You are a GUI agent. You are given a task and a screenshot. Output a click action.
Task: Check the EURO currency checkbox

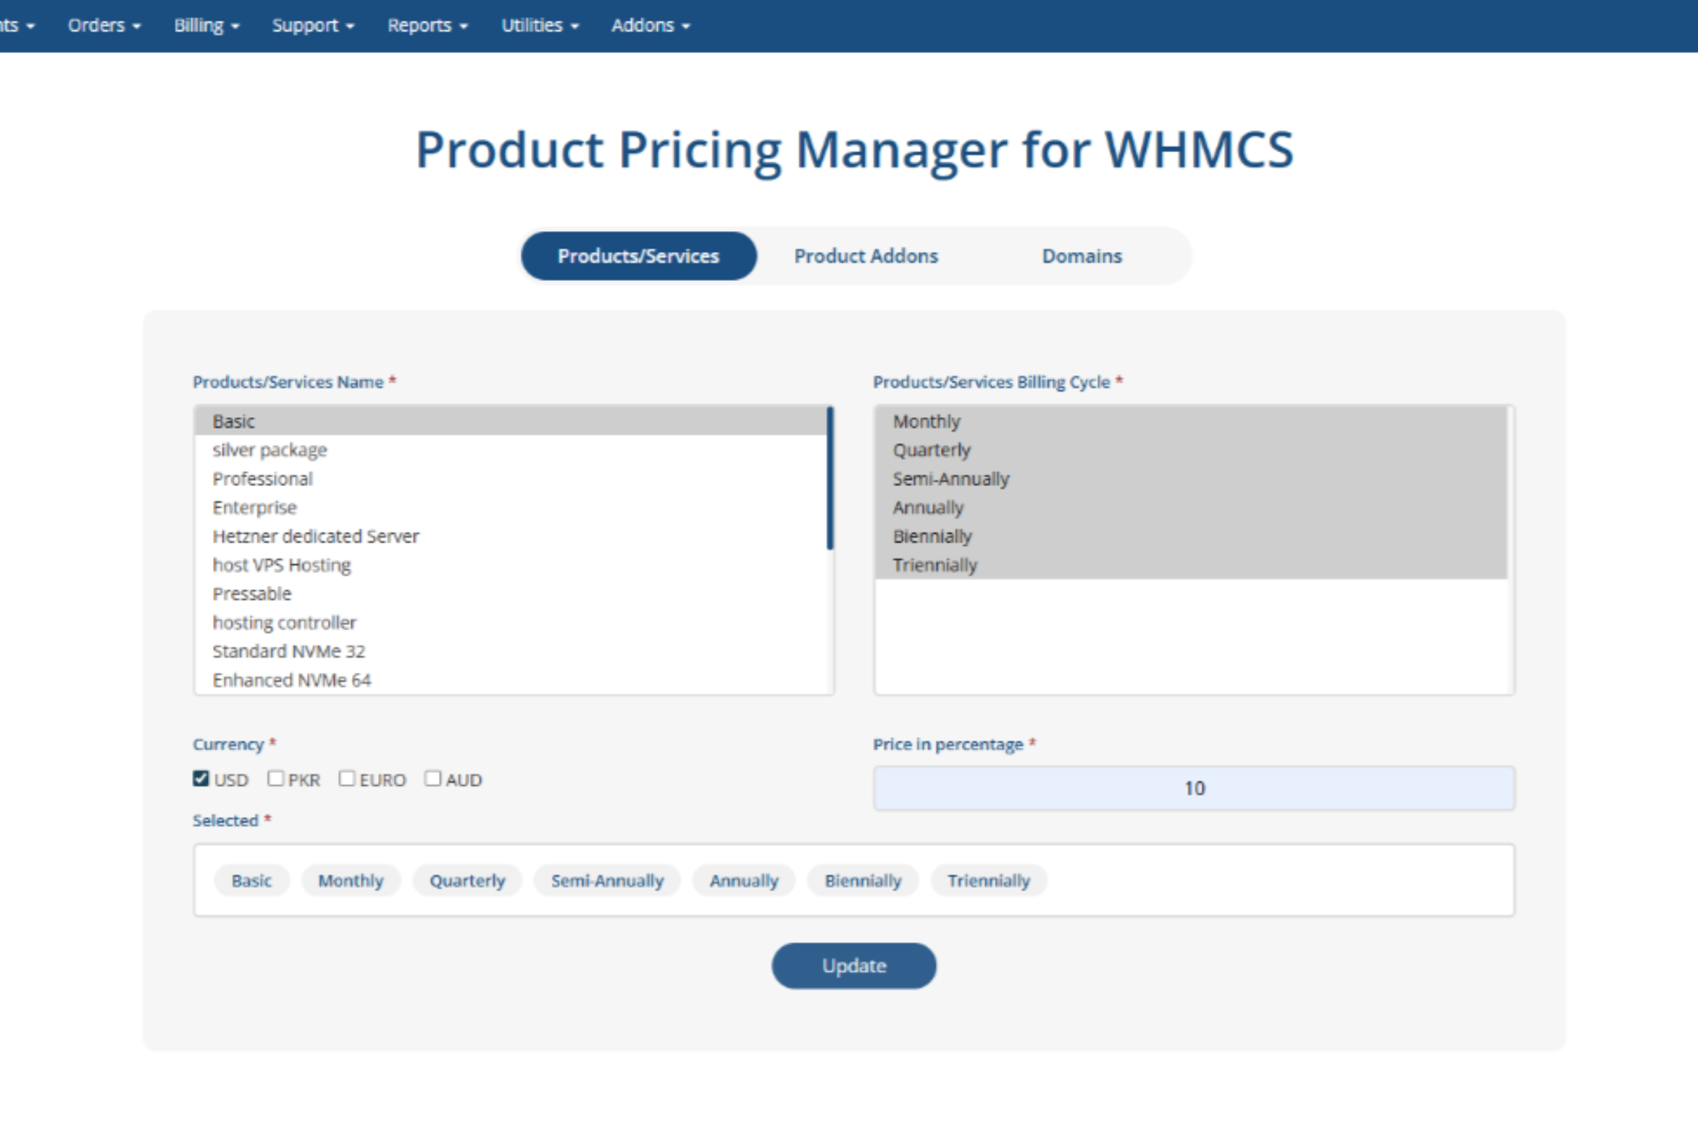347,779
